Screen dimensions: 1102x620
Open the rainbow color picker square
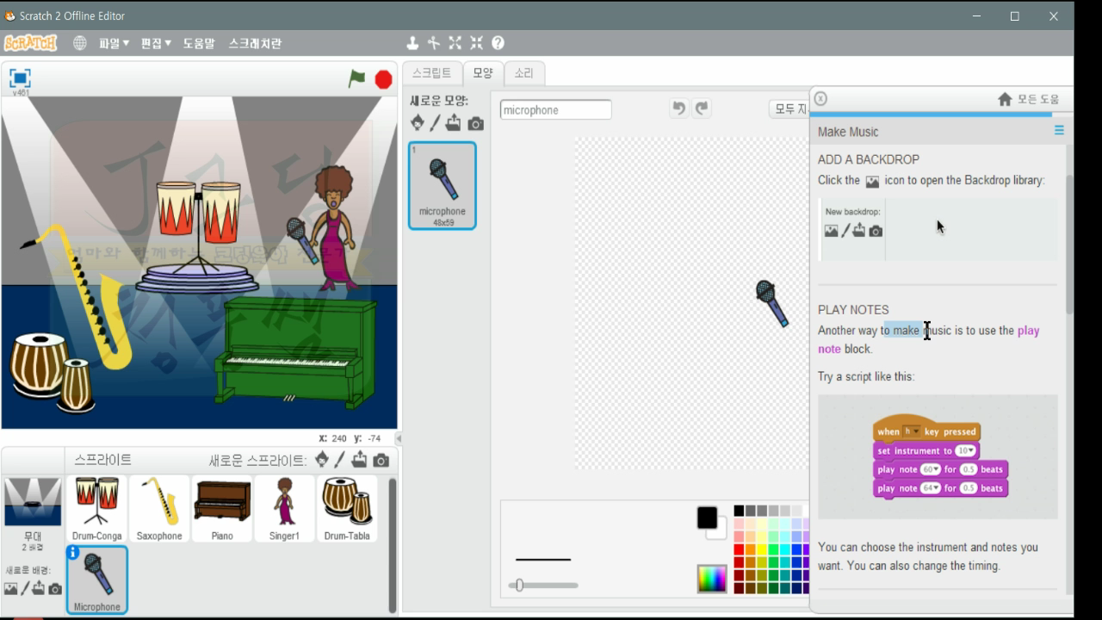click(712, 579)
